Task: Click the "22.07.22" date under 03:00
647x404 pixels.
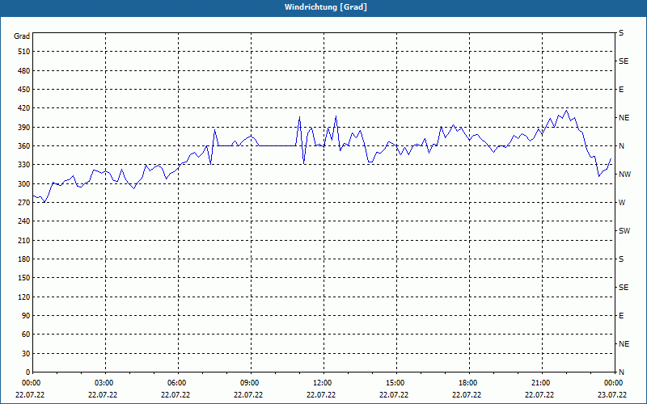Action: tap(103, 395)
